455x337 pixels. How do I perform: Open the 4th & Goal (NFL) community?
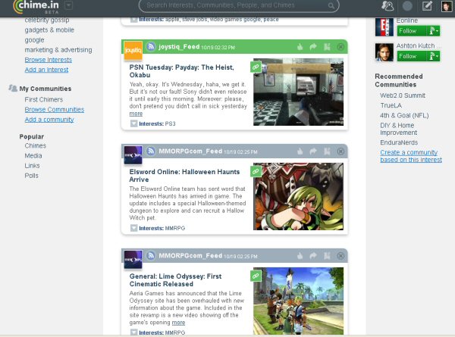404,115
